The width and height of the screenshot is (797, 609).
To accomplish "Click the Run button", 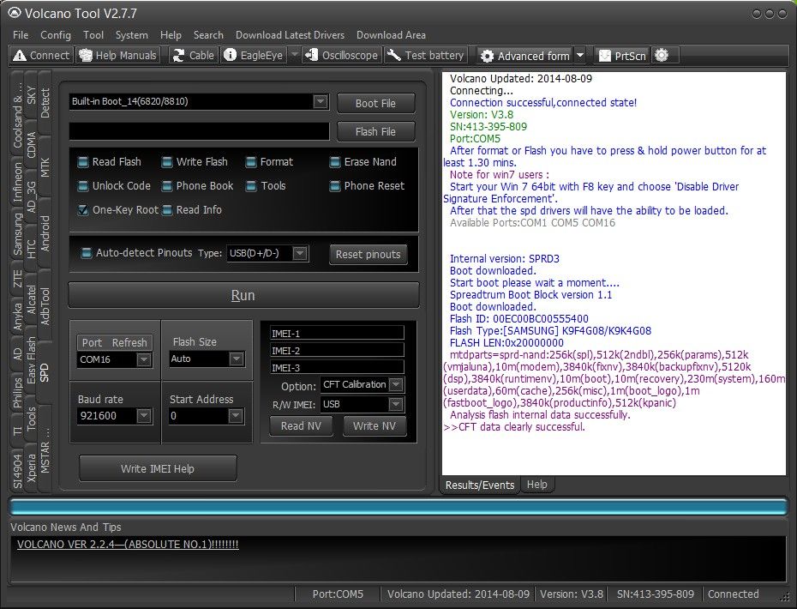I will pyautogui.click(x=243, y=296).
